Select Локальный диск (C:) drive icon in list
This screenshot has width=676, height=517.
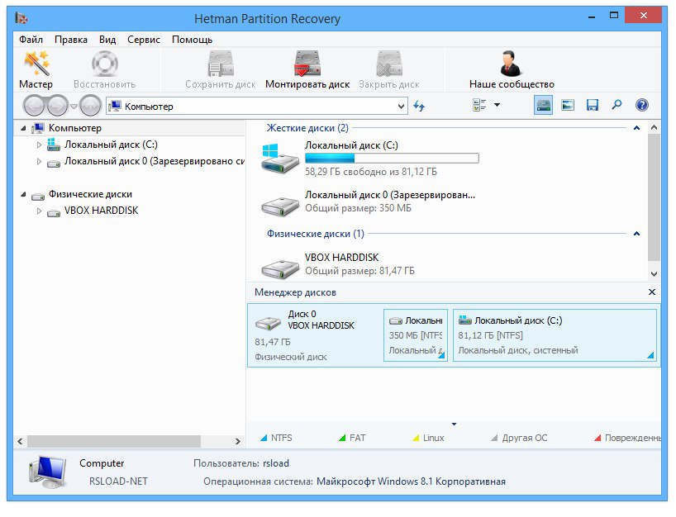(x=280, y=159)
